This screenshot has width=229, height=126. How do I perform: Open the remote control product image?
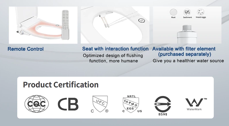coord(43,25)
